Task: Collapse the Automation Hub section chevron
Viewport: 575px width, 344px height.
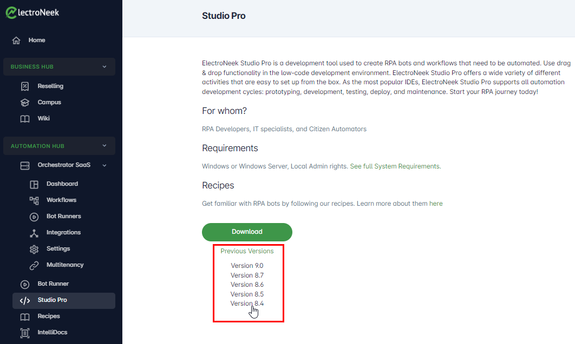Action: click(x=104, y=145)
